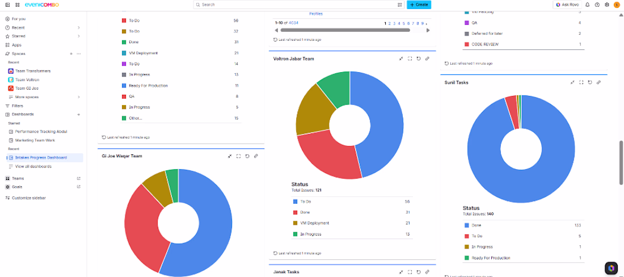Open Goals external link icon
The image size is (624, 277).
click(79, 187)
